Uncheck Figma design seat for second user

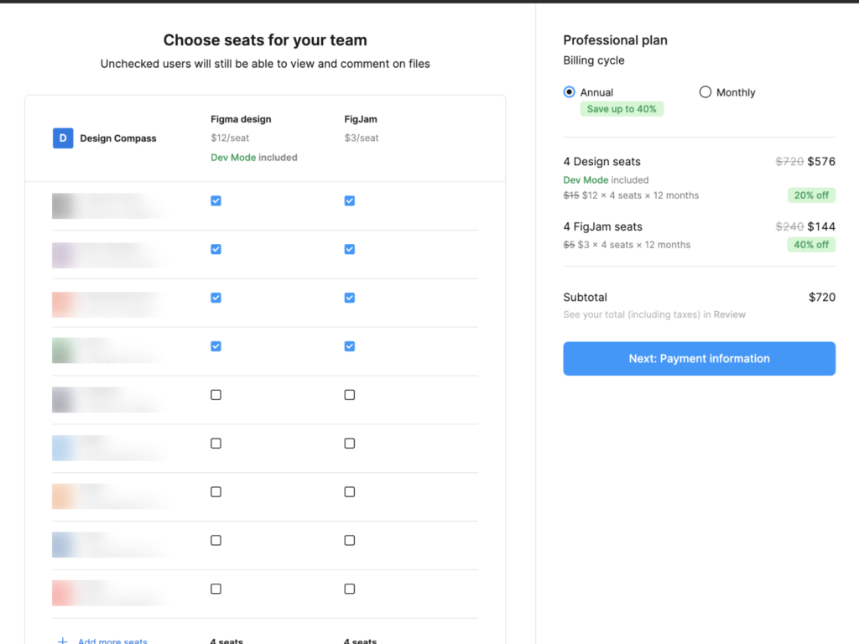click(x=216, y=249)
